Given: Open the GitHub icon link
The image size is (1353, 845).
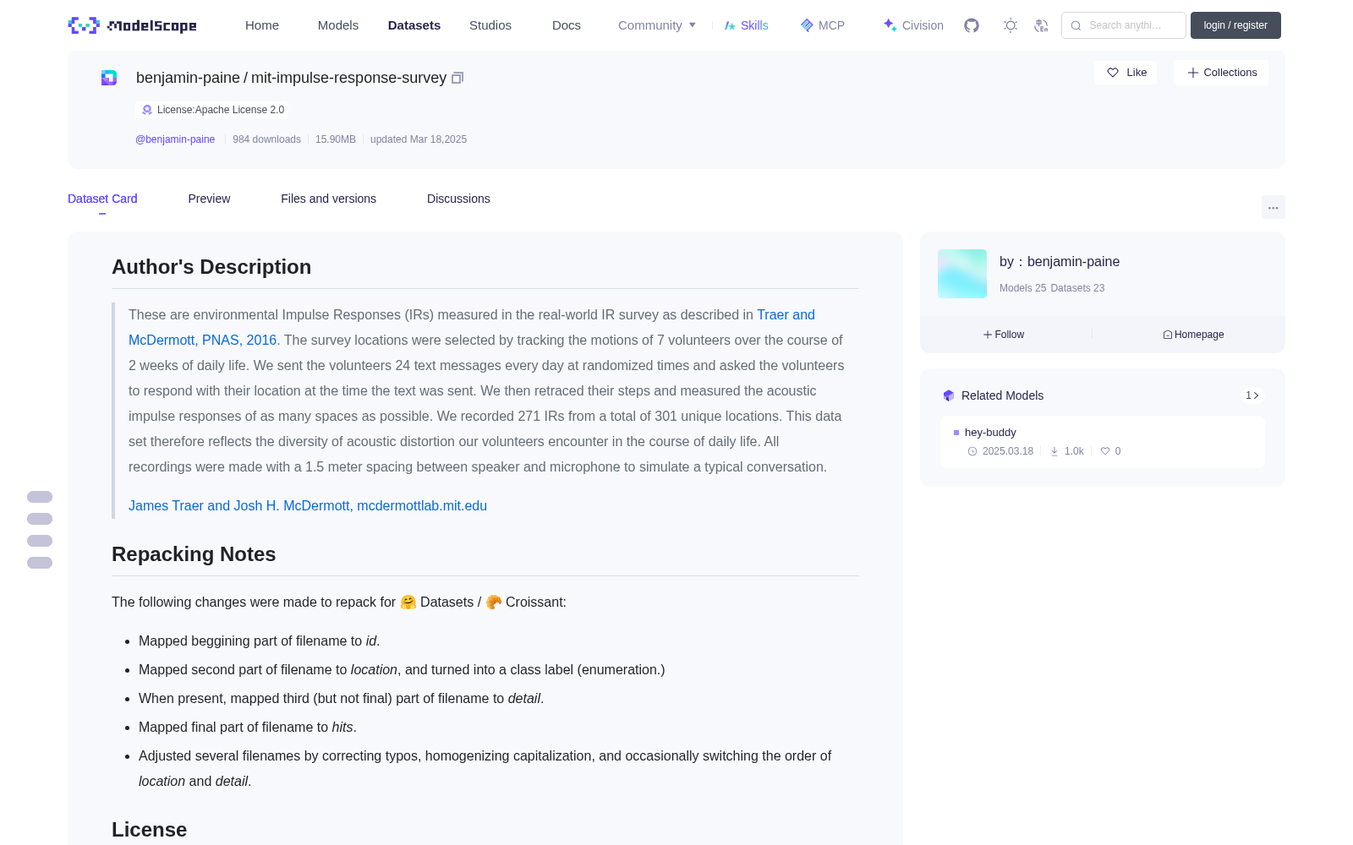Looking at the screenshot, I should [972, 25].
